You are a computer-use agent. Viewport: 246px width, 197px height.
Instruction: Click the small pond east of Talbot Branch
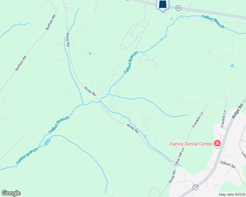coord(232,65)
